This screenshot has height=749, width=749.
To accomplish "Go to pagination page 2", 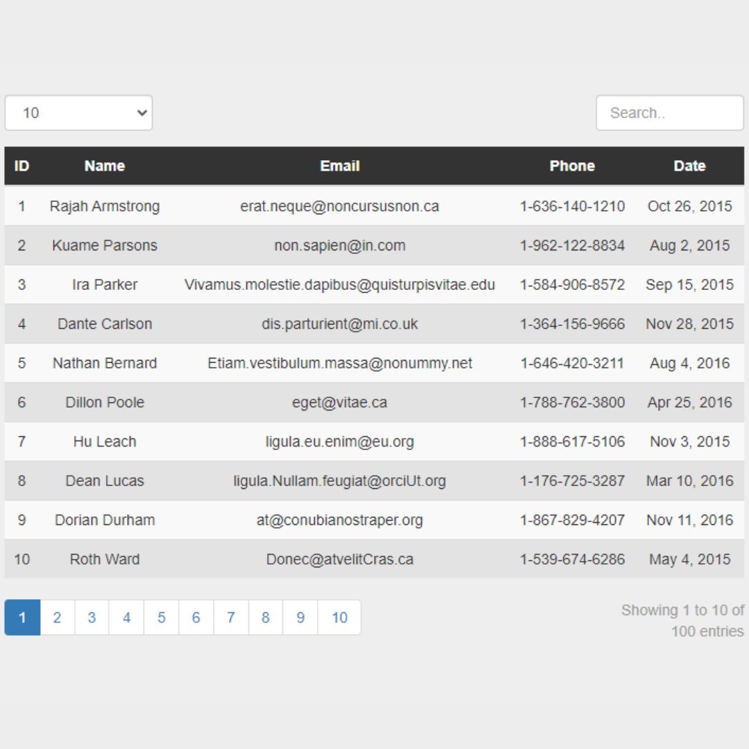I will click(57, 618).
